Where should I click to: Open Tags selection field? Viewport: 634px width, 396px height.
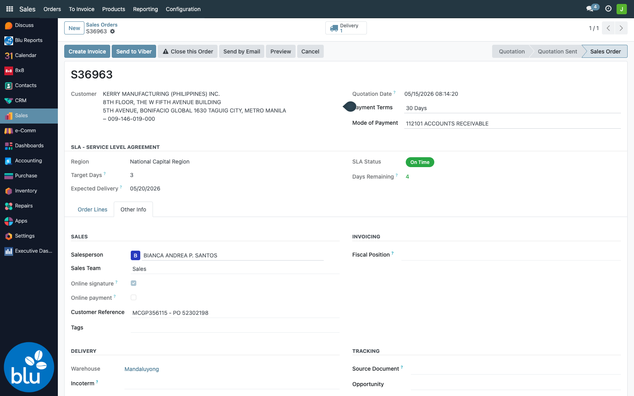point(235,327)
